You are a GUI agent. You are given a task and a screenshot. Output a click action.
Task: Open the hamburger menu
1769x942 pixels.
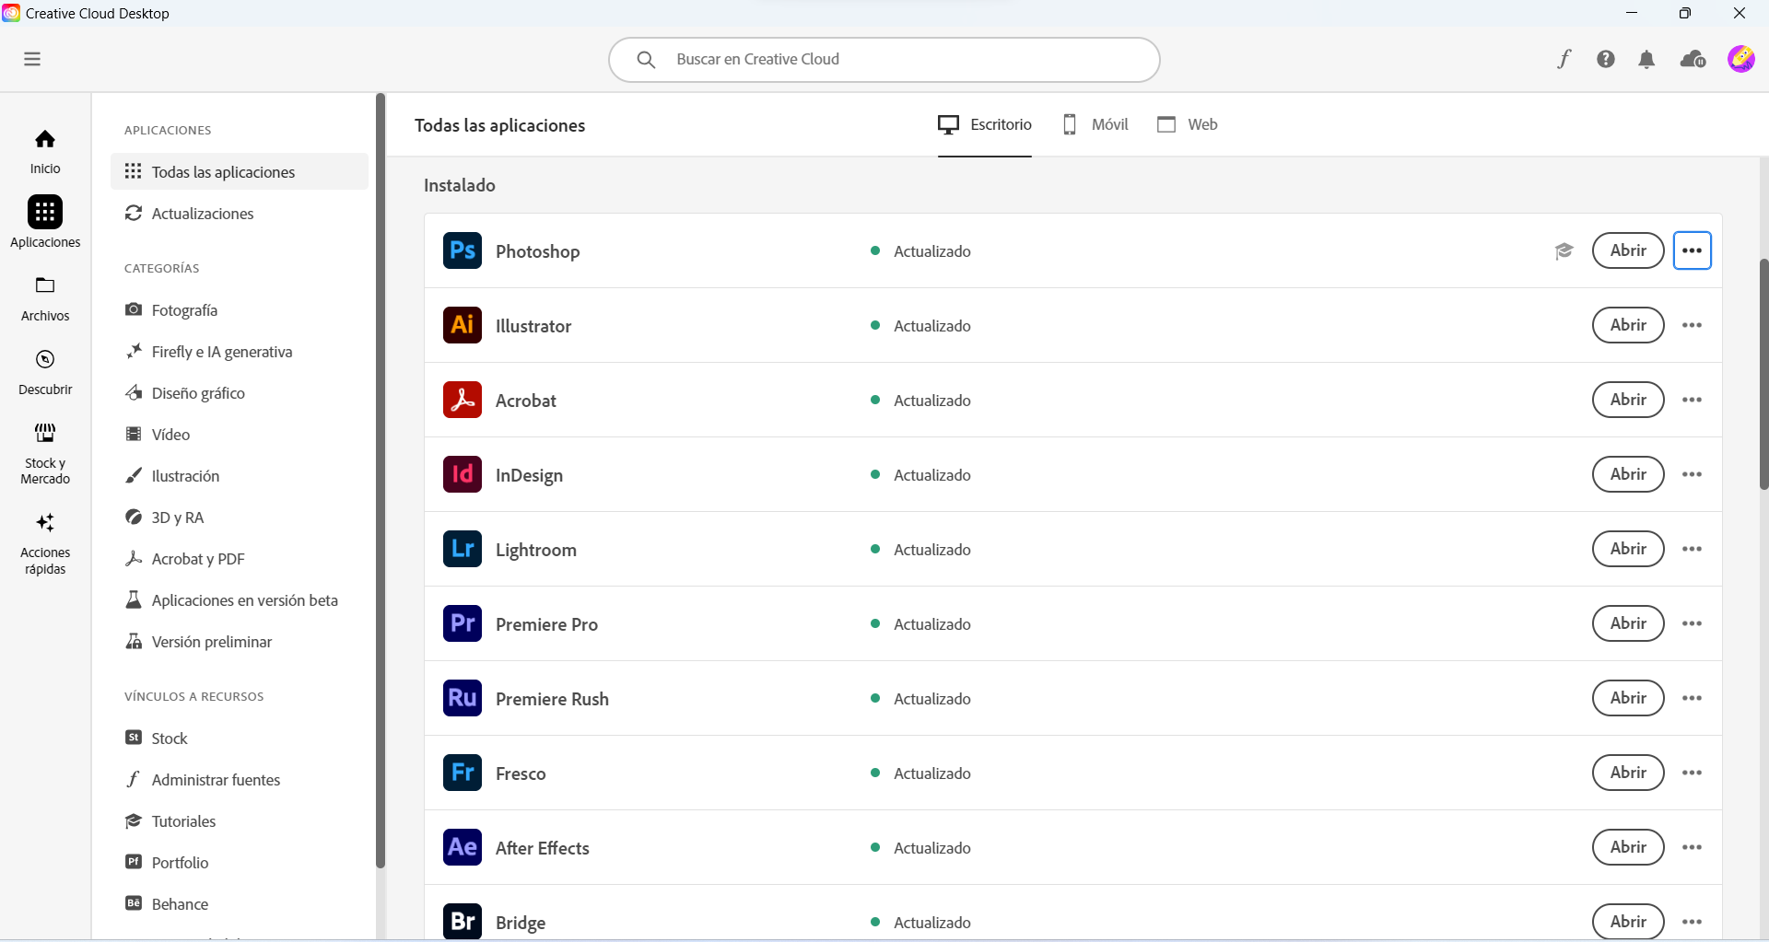coord(32,58)
